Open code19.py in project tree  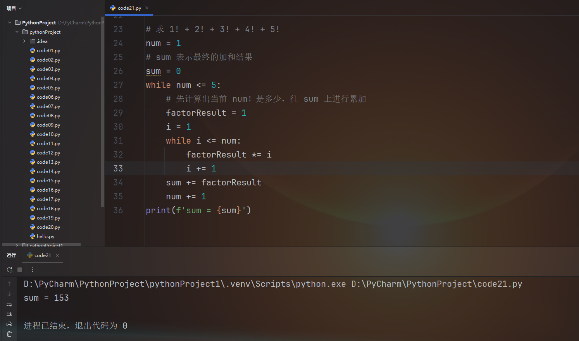[x=45, y=218]
